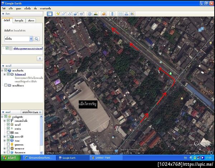Click the Sightseeing Tour underlined link
This screenshot has height=168, width=215.
point(20,75)
